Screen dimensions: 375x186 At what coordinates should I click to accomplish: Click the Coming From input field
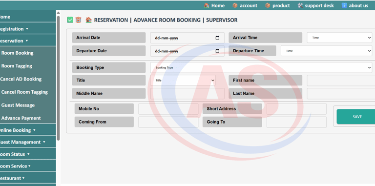click(x=168, y=122)
